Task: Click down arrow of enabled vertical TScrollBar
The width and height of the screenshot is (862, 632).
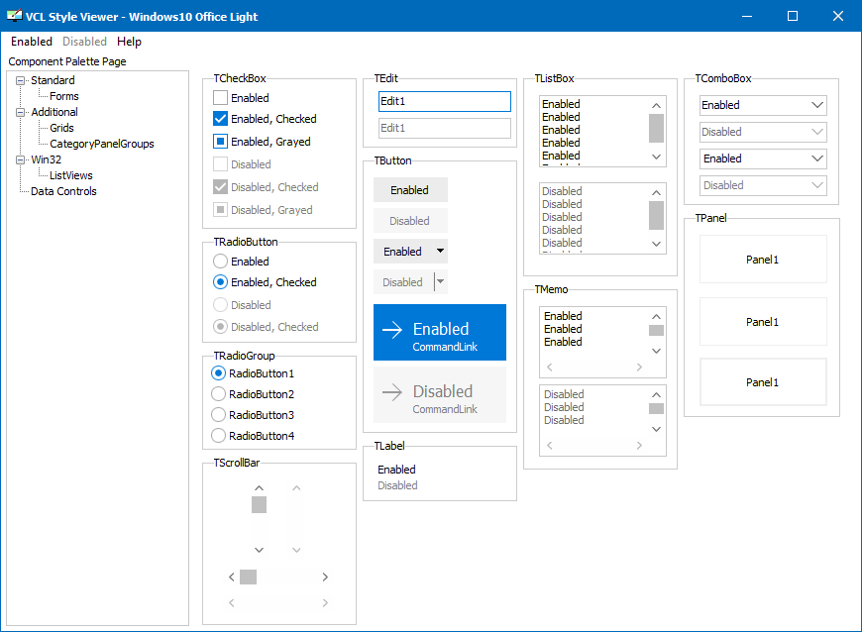Action: point(259,550)
